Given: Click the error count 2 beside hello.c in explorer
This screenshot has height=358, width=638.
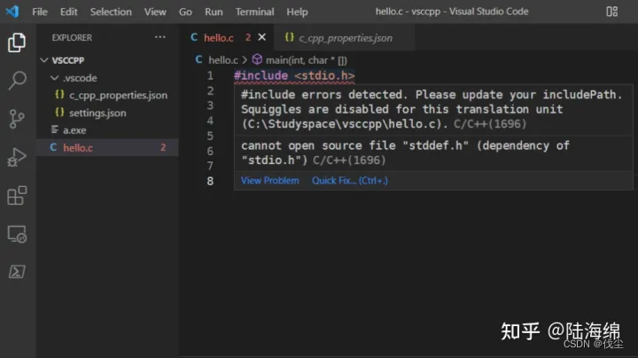Looking at the screenshot, I should pyautogui.click(x=163, y=148).
